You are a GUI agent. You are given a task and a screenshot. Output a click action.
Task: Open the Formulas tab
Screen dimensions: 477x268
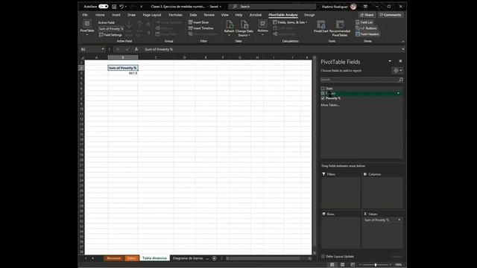pos(176,15)
